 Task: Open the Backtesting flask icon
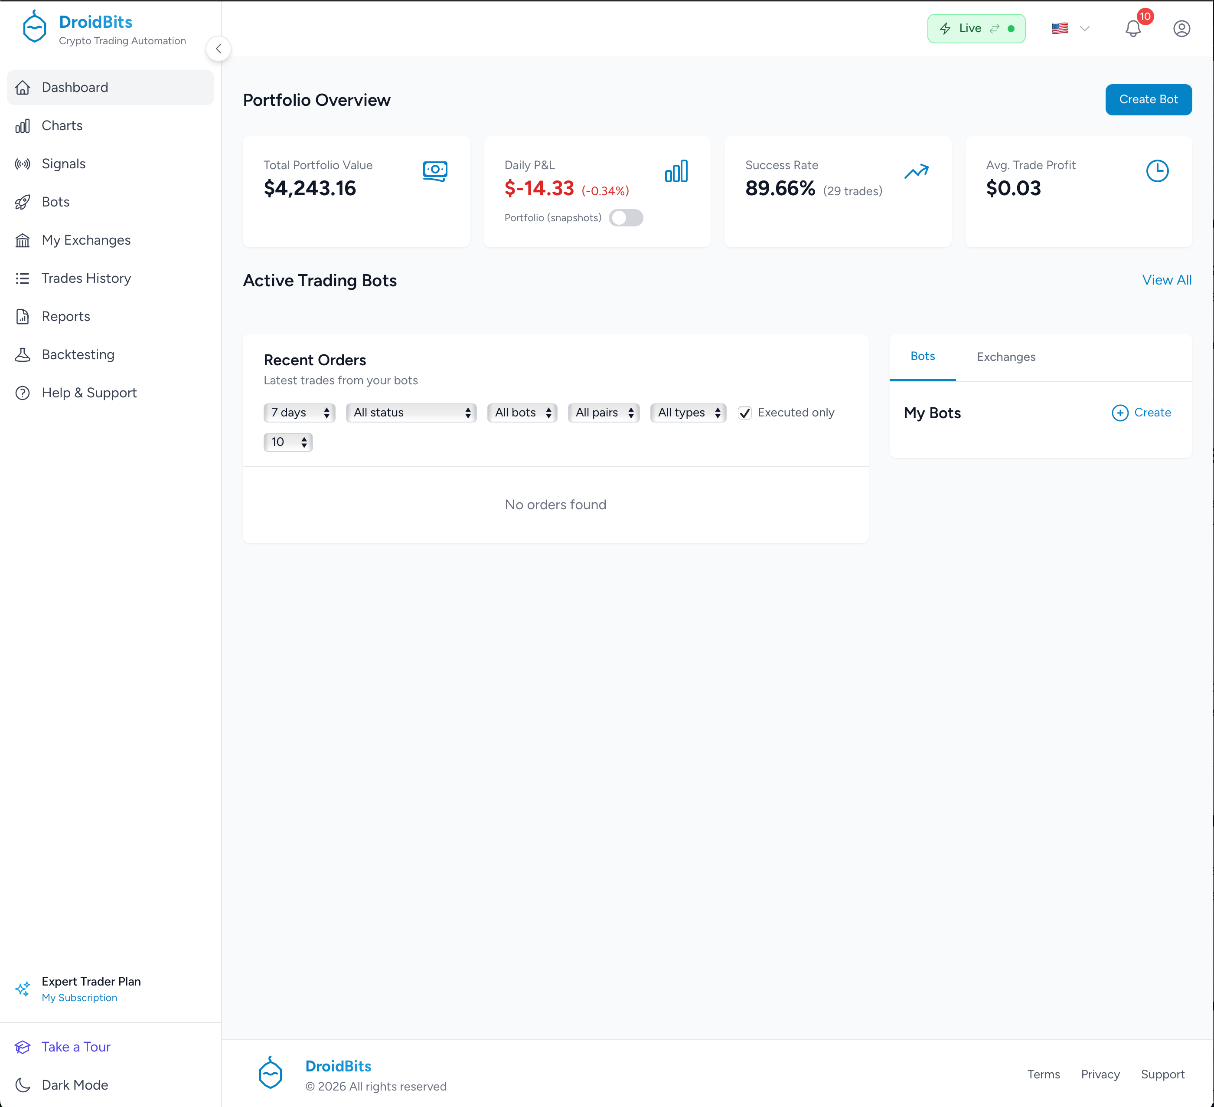point(22,354)
